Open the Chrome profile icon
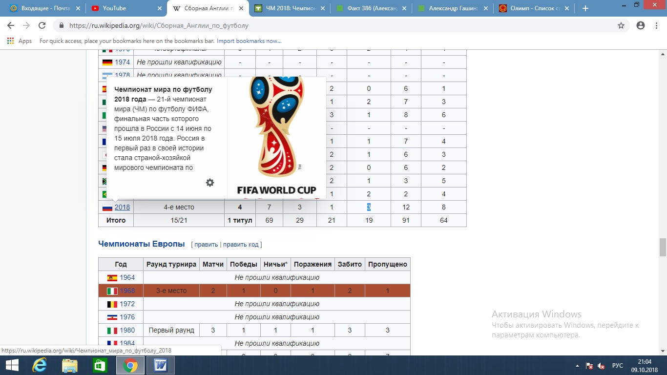Image resolution: width=667 pixels, height=375 pixels. 641,25
